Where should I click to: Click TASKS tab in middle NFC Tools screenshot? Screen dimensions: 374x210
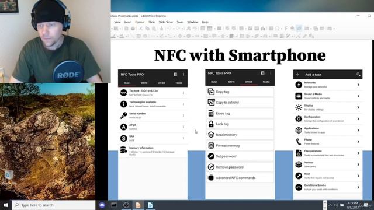pos(266,82)
